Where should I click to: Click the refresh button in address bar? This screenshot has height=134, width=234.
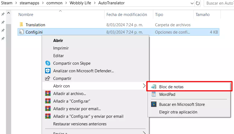click(x=198, y=3)
